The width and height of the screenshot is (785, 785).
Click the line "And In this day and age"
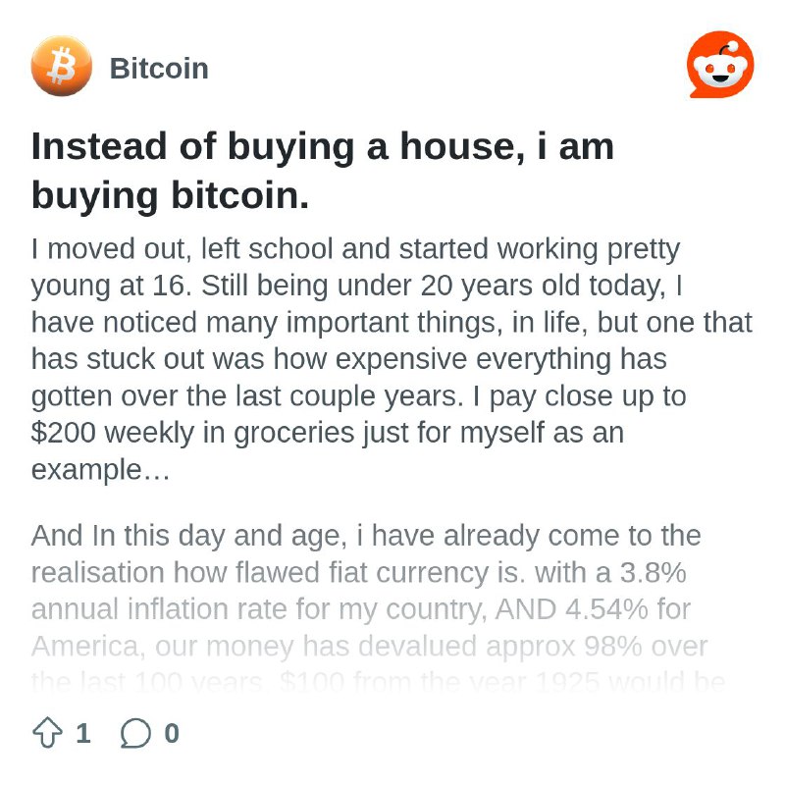pyautogui.click(x=366, y=536)
